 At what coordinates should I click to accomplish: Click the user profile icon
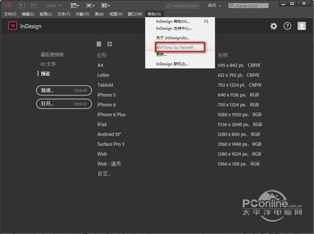(302, 26)
